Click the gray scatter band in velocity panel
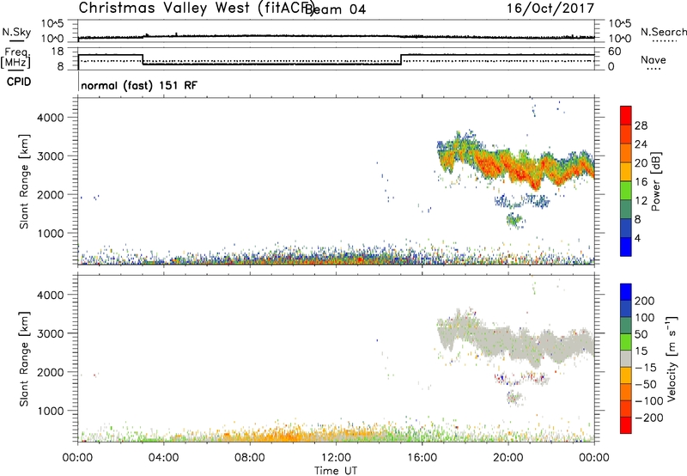The image size is (687, 476). click(517, 339)
